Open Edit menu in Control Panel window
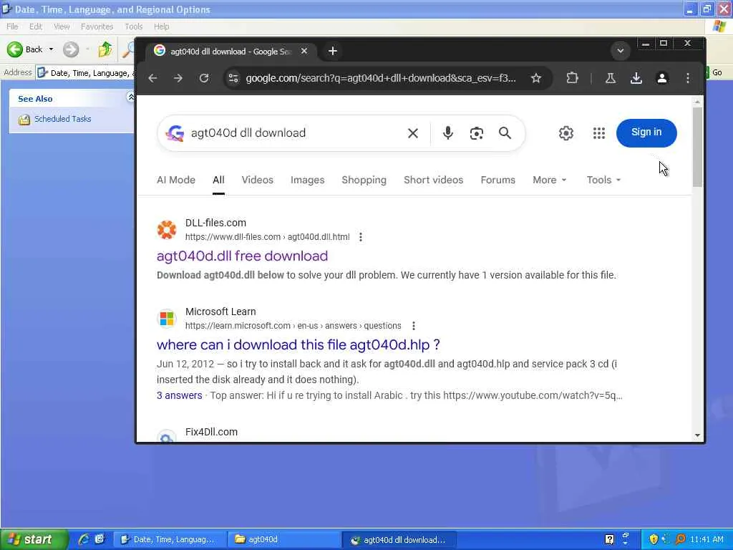Viewport: 733px width, 550px height. [36, 26]
